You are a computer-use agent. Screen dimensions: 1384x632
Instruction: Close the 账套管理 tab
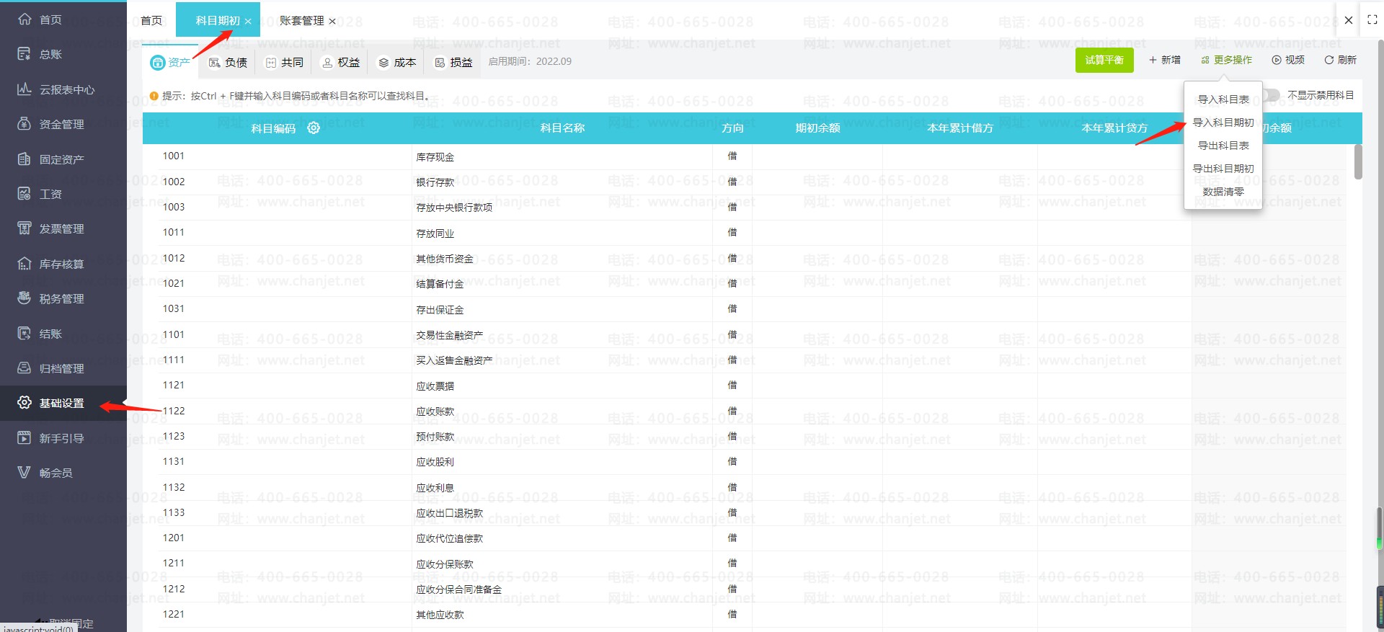[332, 22]
